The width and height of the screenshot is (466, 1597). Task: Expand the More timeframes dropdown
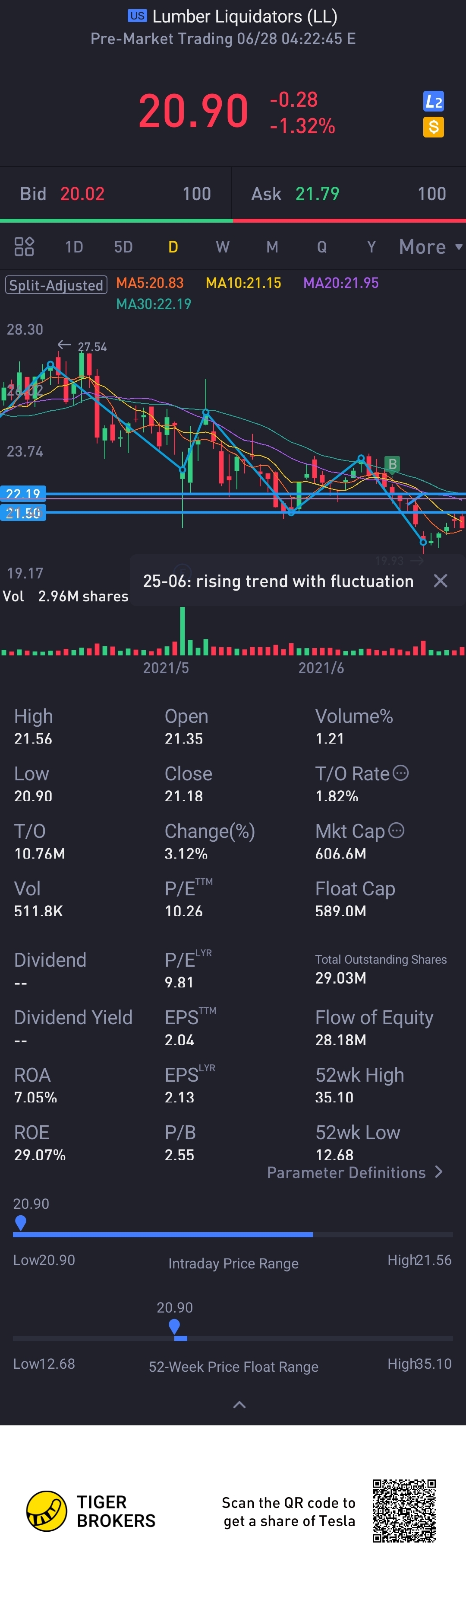[x=431, y=247]
